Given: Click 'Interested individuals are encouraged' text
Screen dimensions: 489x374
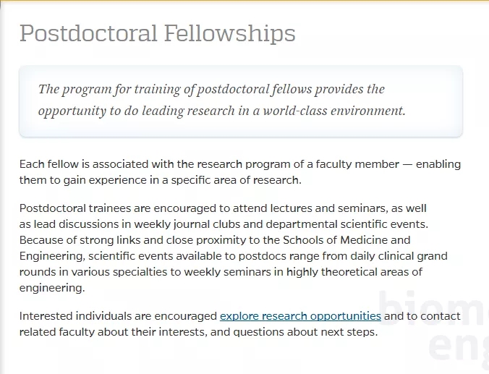Looking at the screenshot, I should pyautogui.click(x=118, y=316).
